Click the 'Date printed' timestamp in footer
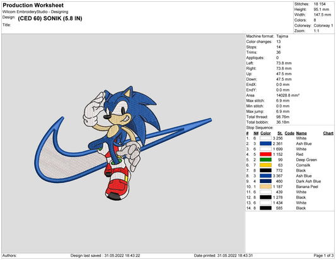This screenshot has width=336, height=260. tap(223, 256)
